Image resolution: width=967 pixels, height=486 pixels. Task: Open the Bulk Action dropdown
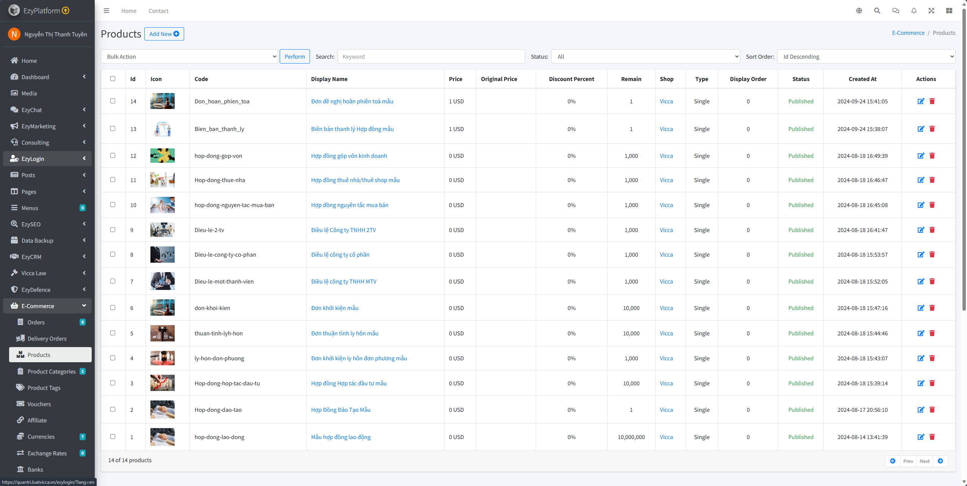point(189,56)
